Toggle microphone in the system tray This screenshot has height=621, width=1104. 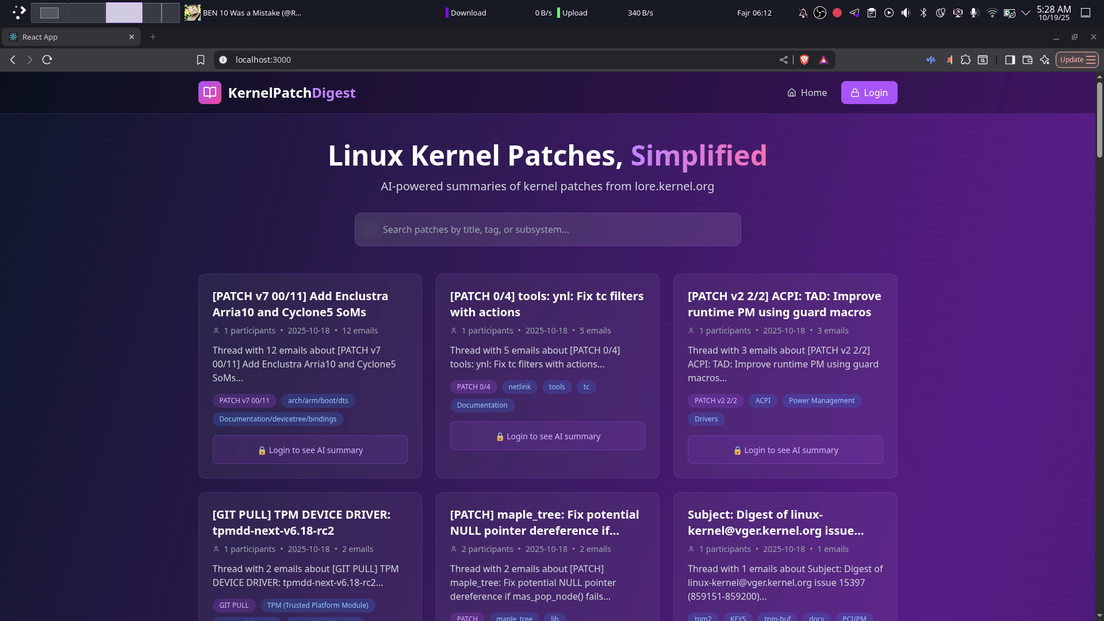pyautogui.click(x=974, y=13)
